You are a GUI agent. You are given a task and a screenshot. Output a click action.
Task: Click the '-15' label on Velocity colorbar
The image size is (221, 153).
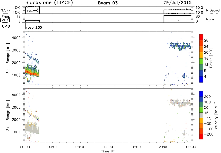click(x=208, y=118)
